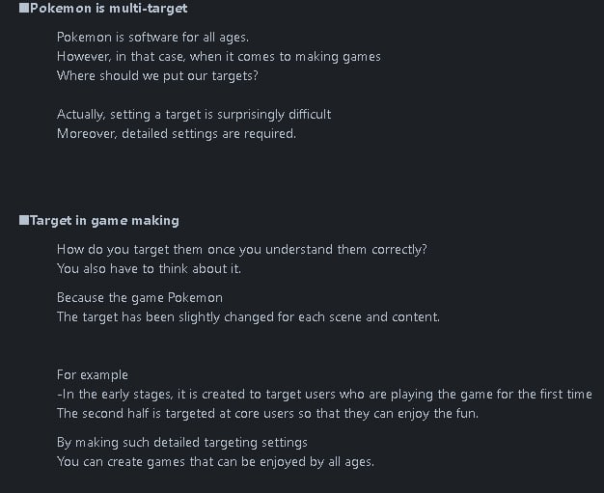Image resolution: width=604 pixels, height=493 pixels.
Task: Click the square bullet before 'Target in game making'
Action: click(x=24, y=220)
